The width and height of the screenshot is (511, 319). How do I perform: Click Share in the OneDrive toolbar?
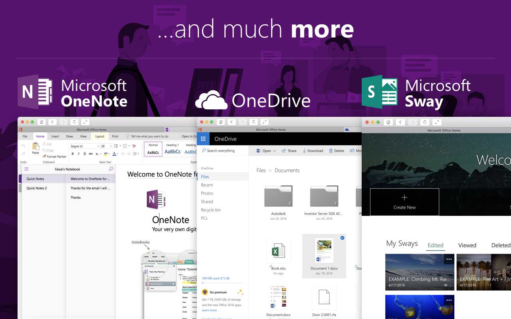point(289,151)
